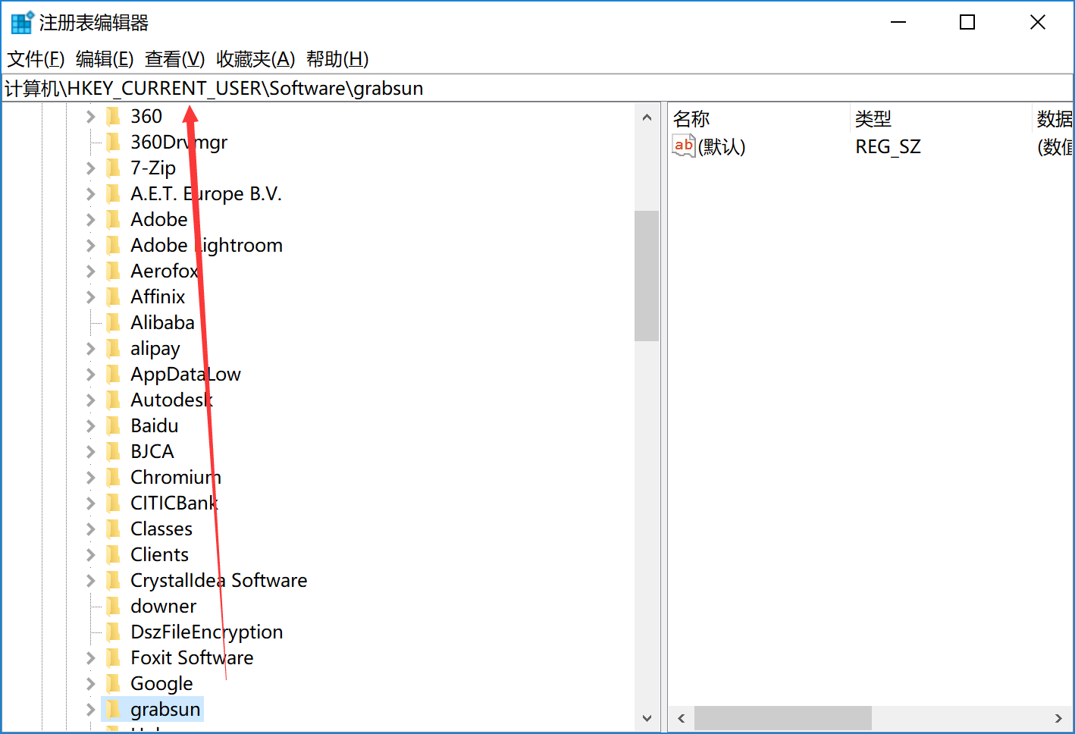1075x734 pixels.
Task: Select the CITICBank key label
Action: pyautogui.click(x=174, y=503)
